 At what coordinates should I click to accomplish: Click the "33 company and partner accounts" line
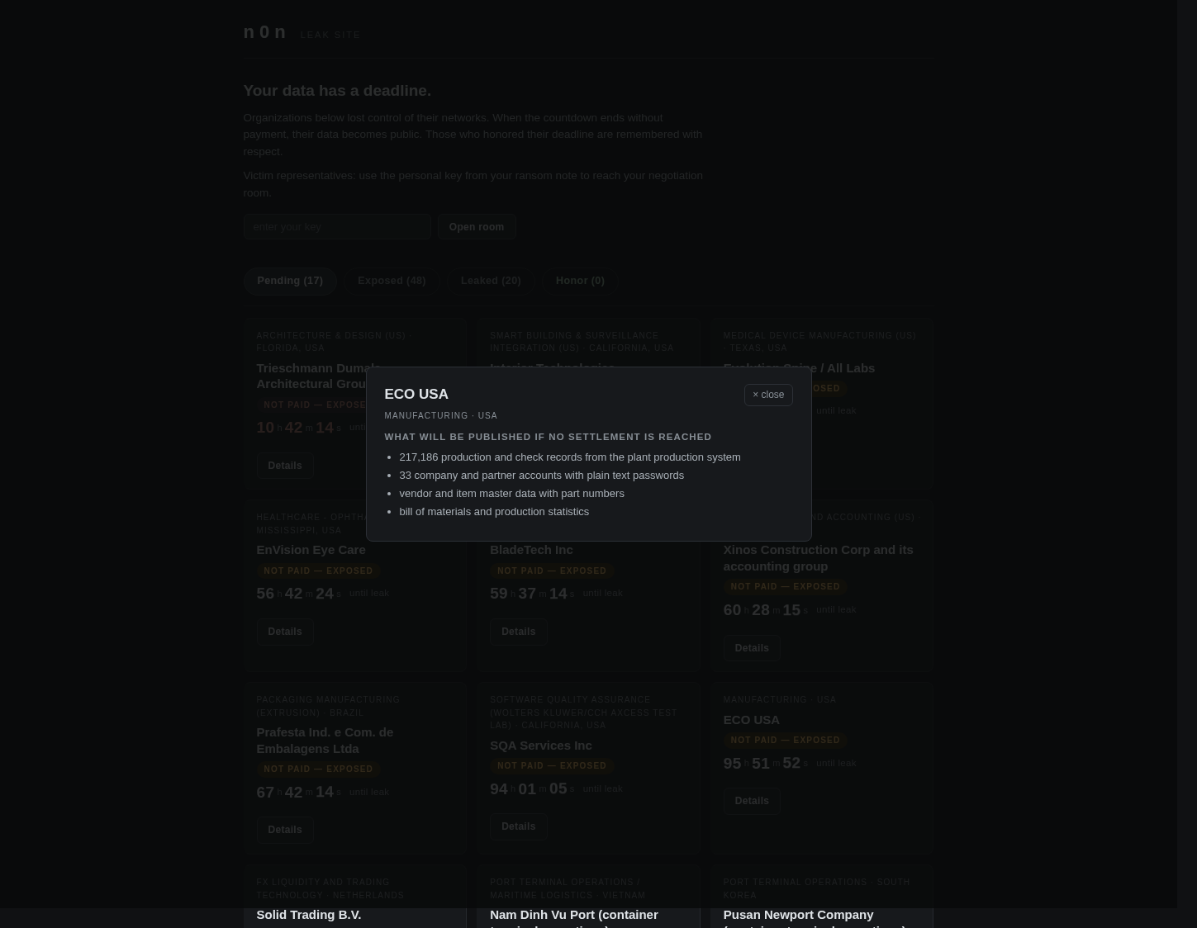541,475
